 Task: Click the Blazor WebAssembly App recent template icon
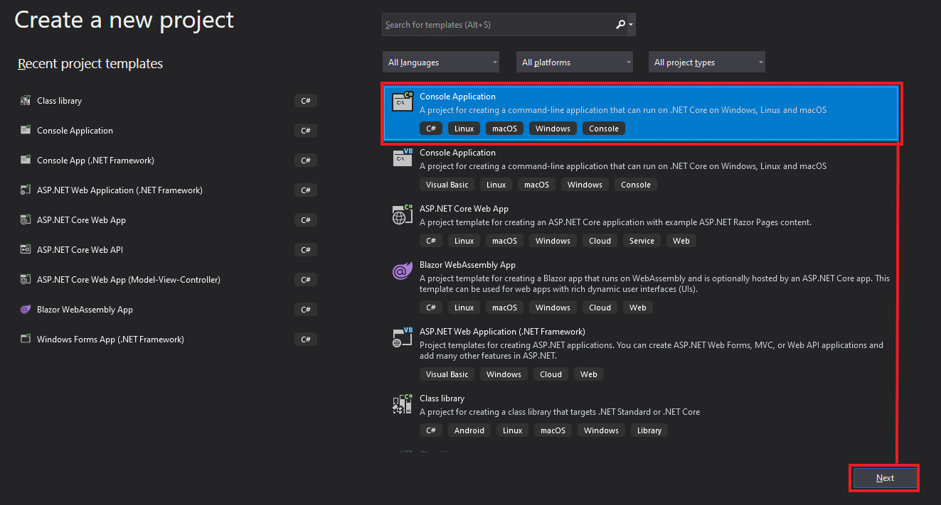click(25, 309)
